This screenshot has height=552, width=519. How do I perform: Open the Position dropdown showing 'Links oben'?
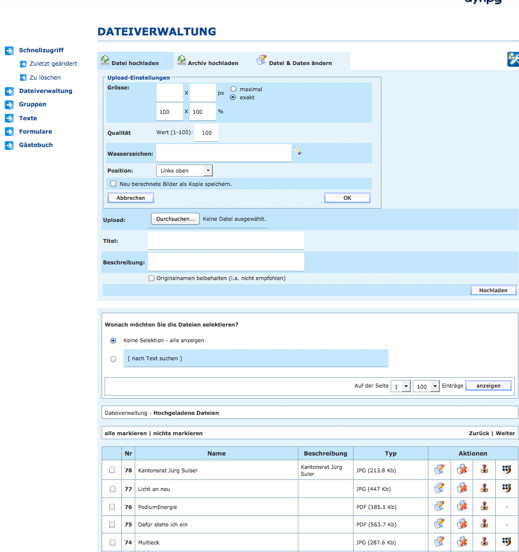pyautogui.click(x=184, y=171)
